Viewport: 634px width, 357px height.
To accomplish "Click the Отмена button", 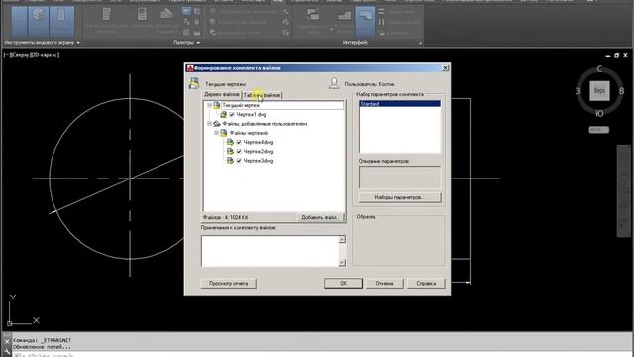I will 384,283.
